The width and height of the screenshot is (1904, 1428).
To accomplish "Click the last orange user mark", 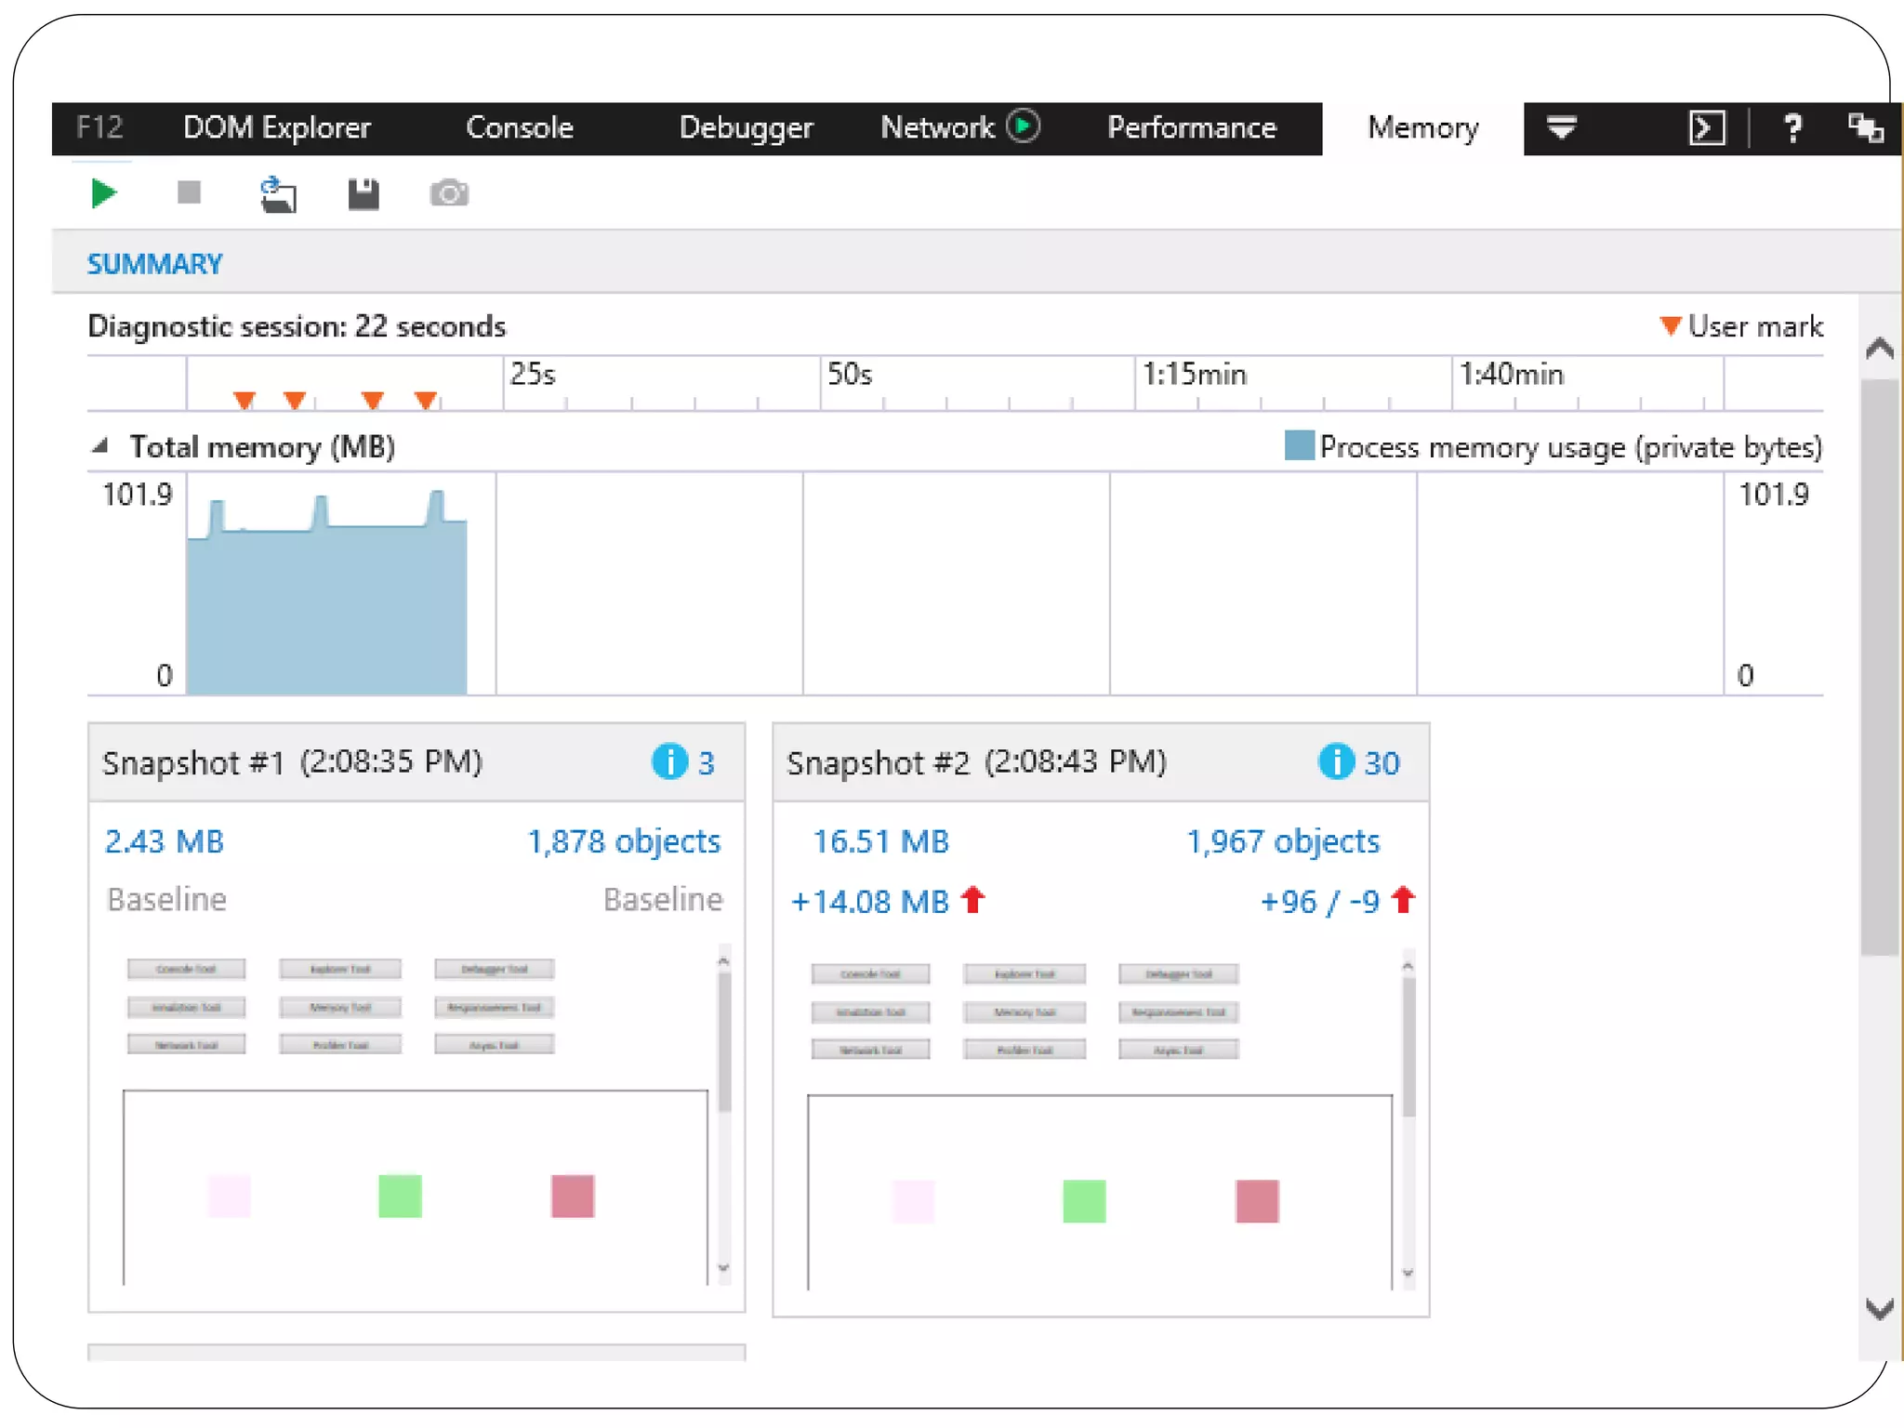I will pyautogui.click(x=426, y=400).
